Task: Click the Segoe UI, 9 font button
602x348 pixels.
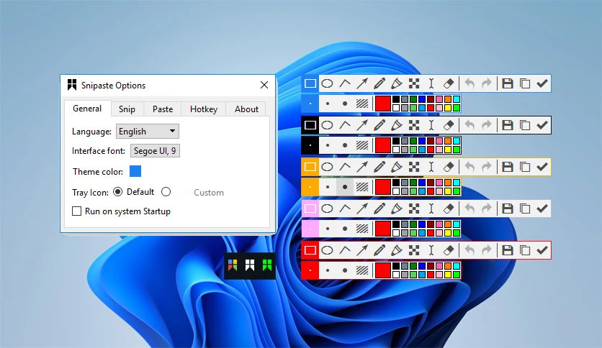Action: (155, 150)
